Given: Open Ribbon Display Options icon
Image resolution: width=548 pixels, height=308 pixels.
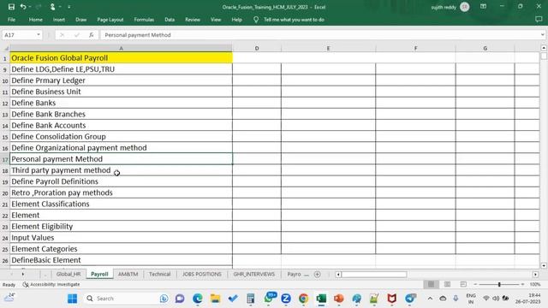Looking at the screenshot, I should point(483,7).
